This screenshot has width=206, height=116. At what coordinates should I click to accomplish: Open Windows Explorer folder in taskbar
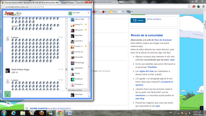(x=23, y=113)
